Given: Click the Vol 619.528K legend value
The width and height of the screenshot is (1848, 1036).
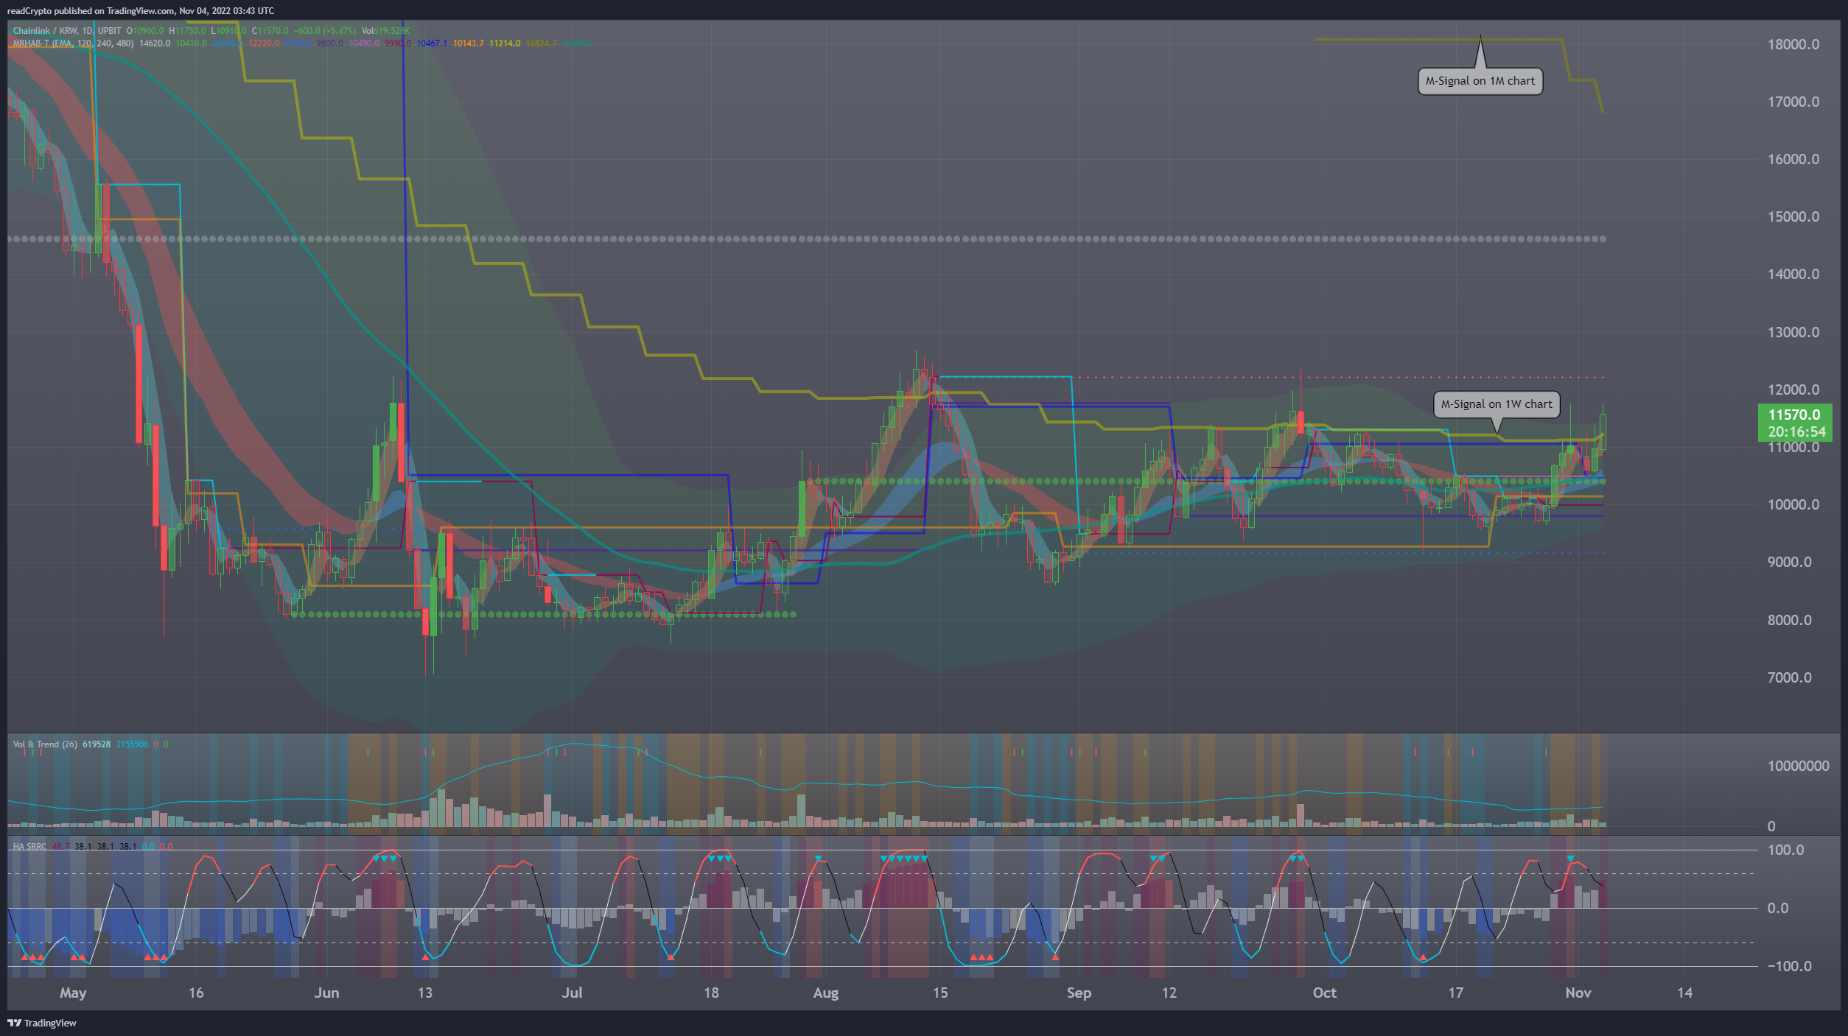Looking at the screenshot, I should 385,31.
